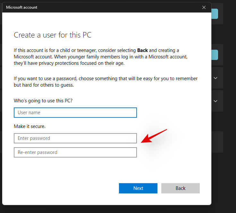Click the "Create a user for this PC" heading

point(53,35)
